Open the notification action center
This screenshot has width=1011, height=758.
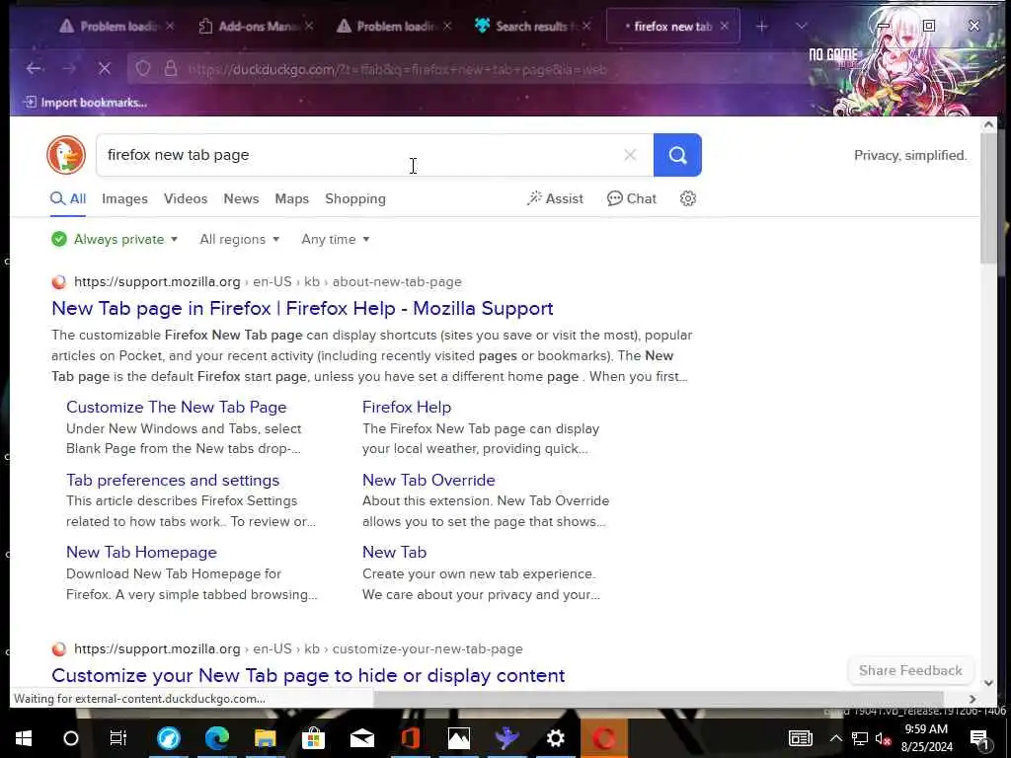click(x=980, y=738)
